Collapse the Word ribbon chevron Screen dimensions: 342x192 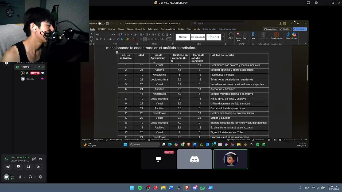305,43
